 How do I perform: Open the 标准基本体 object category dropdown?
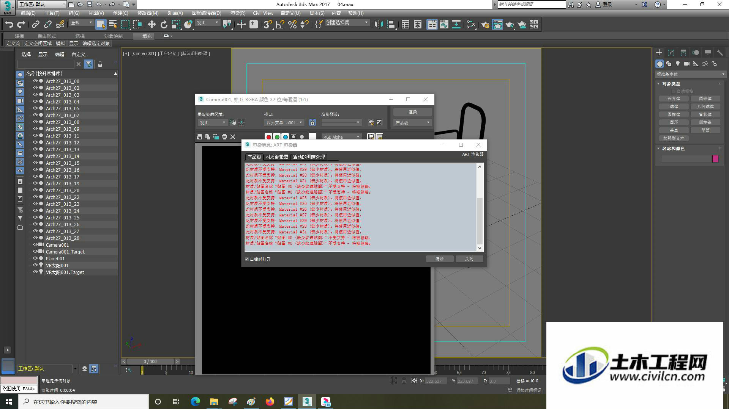(690, 74)
